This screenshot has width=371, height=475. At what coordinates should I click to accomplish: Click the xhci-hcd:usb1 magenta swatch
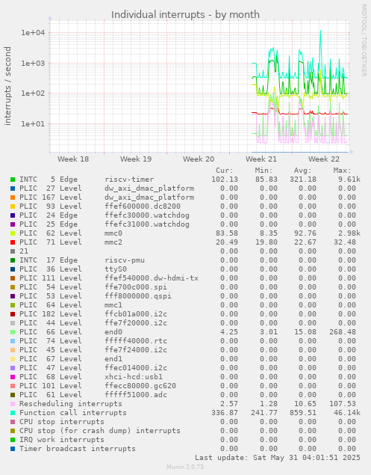coord(13,377)
